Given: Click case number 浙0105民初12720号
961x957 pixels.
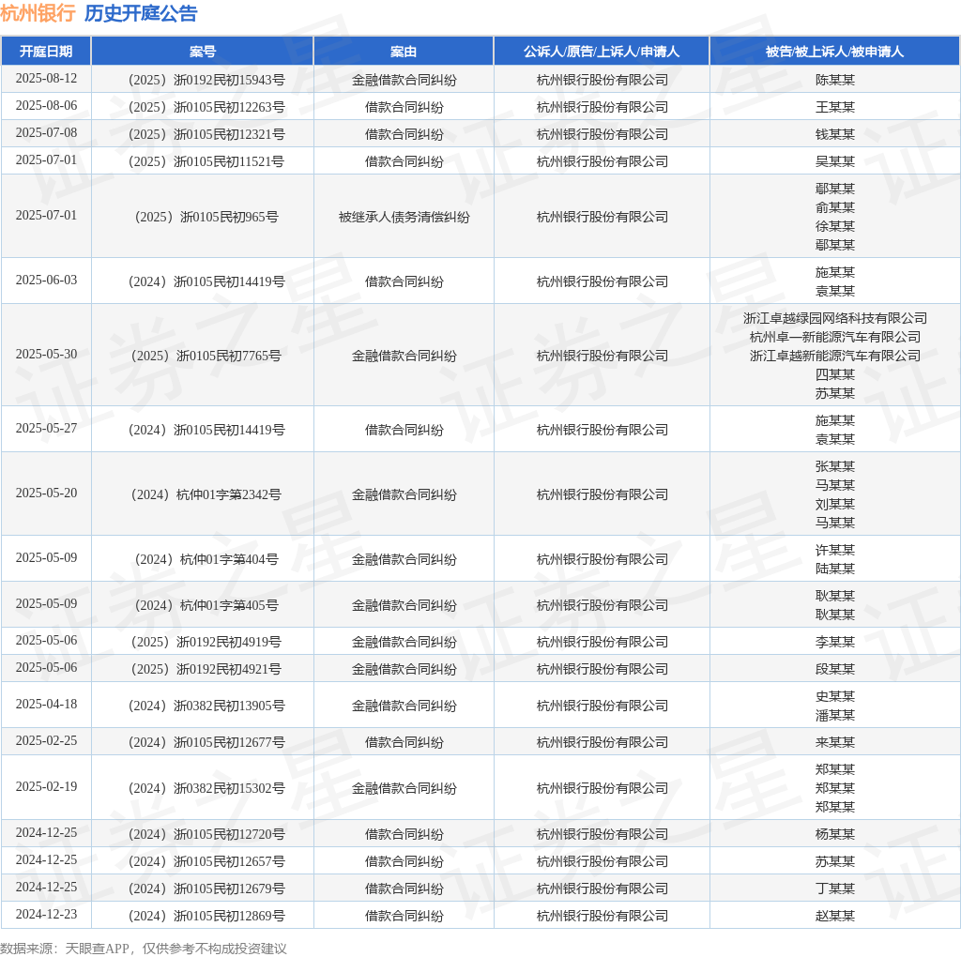Looking at the screenshot, I should pos(206,834).
